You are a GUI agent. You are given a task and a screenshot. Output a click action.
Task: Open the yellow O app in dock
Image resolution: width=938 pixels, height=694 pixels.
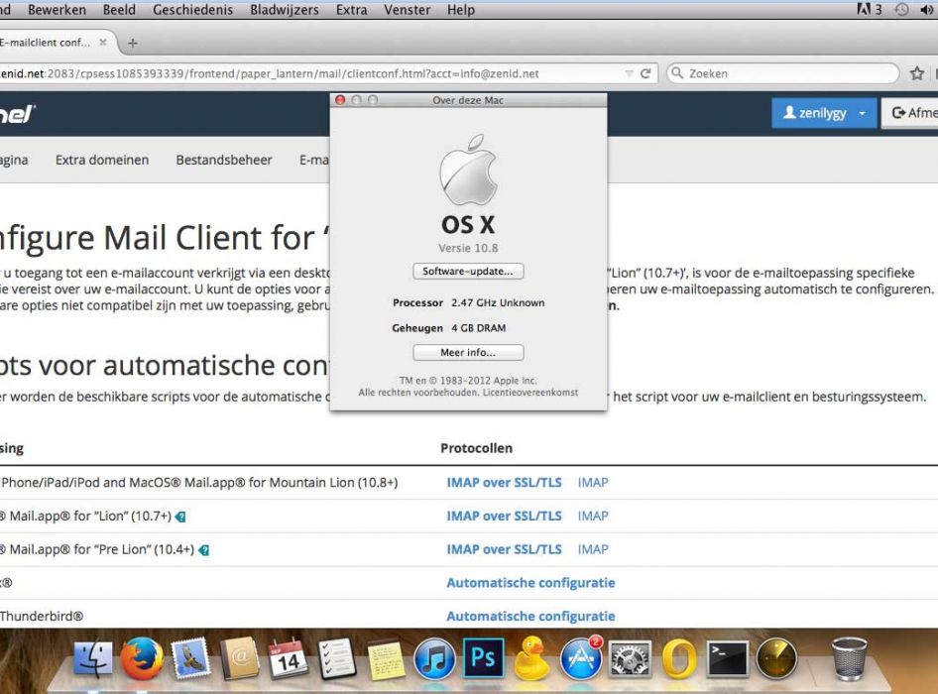click(679, 659)
